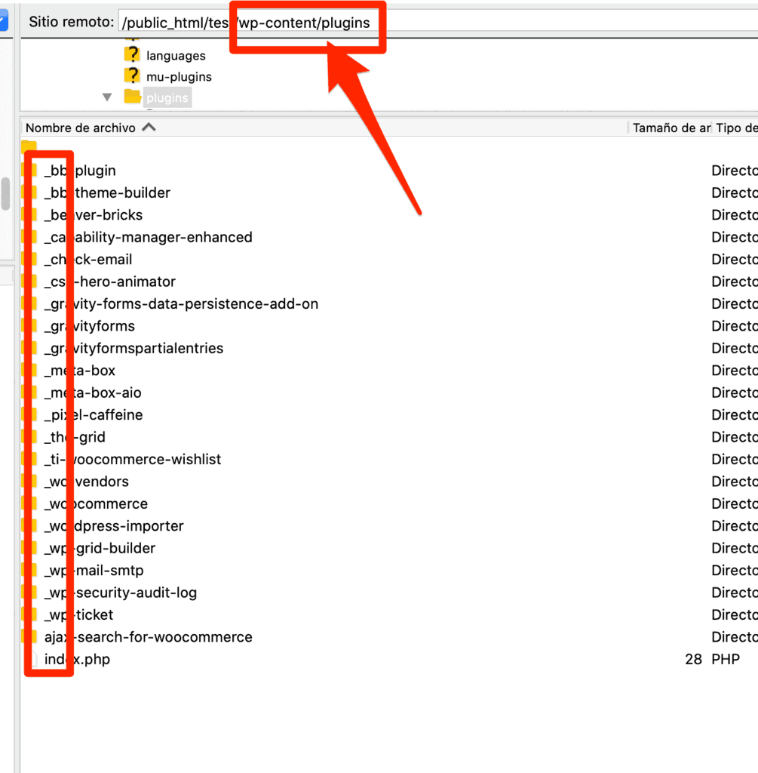Select the ajax-search-for-woocommerce folder
Screen dimensions: 758x773
pos(148,636)
